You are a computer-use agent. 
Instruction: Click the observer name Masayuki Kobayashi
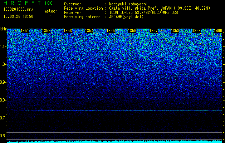click(128, 4)
